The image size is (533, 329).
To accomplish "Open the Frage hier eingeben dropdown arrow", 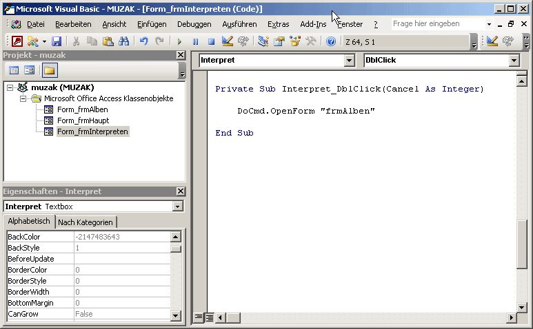I will (x=489, y=24).
